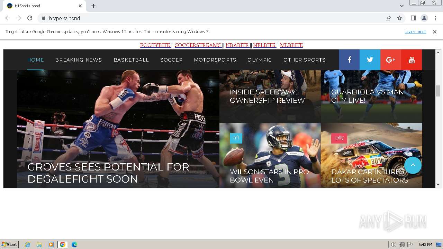The image size is (443, 249).
Task: Click the nfl category tag
Action: click(236, 138)
